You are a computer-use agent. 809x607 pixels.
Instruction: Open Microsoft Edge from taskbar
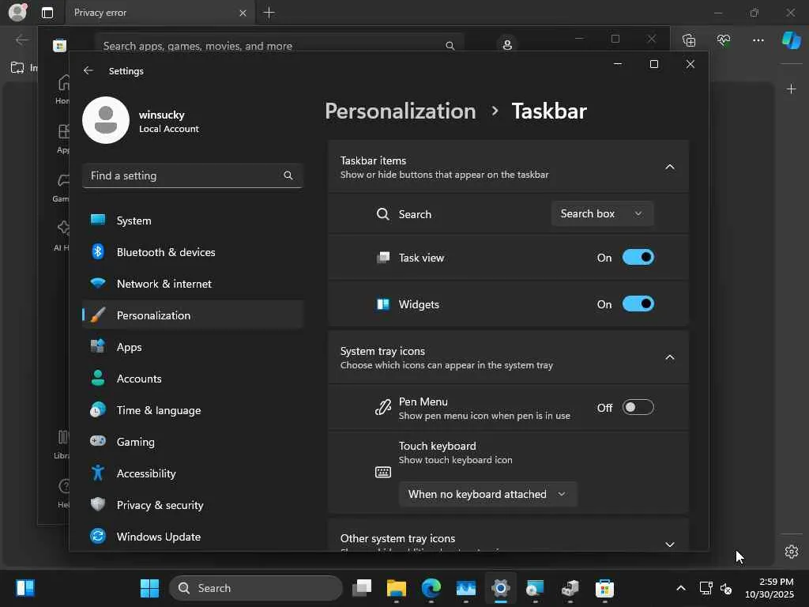click(x=431, y=588)
